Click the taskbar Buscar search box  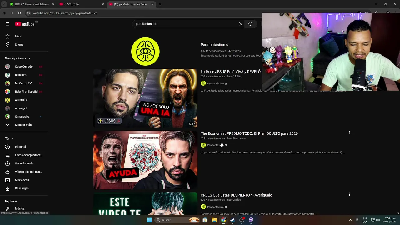(177, 220)
